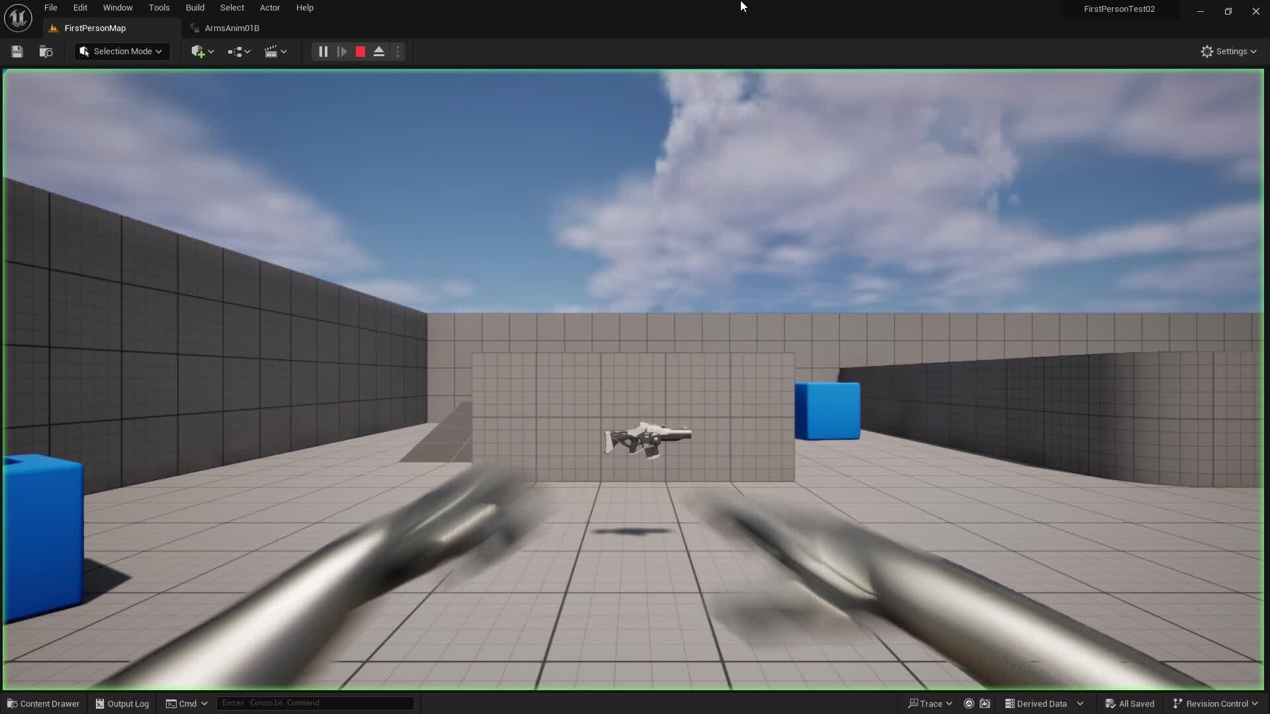
Task: Expand the Revision Control menu
Action: click(1215, 703)
